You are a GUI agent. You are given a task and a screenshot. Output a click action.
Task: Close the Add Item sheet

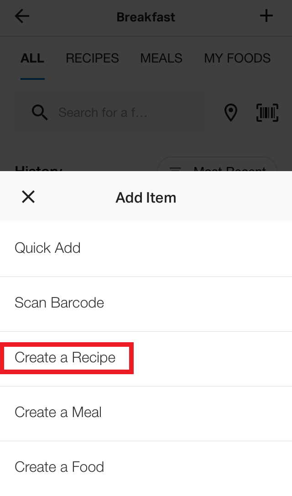pyautogui.click(x=28, y=197)
